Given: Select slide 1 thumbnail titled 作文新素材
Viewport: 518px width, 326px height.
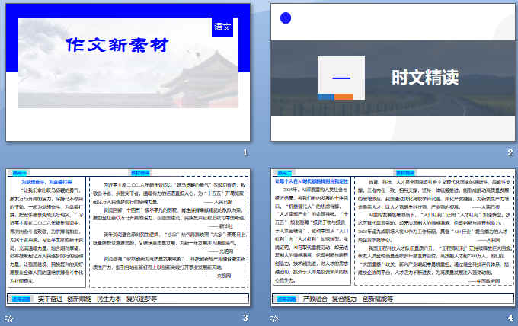Looking at the screenshot, I should [x=128, y=72].
